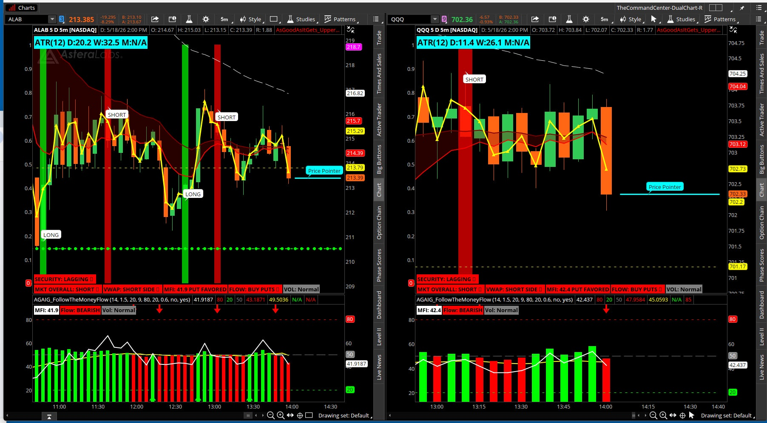Click rectangle zoom icon on ALAB chart

(309, 415)
